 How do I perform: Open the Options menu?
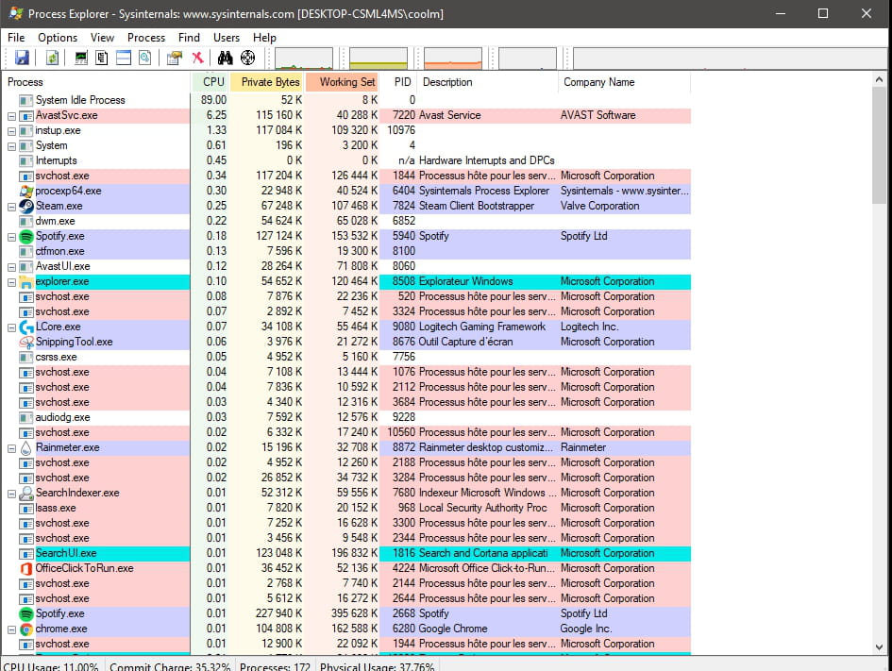coord(58,38)
